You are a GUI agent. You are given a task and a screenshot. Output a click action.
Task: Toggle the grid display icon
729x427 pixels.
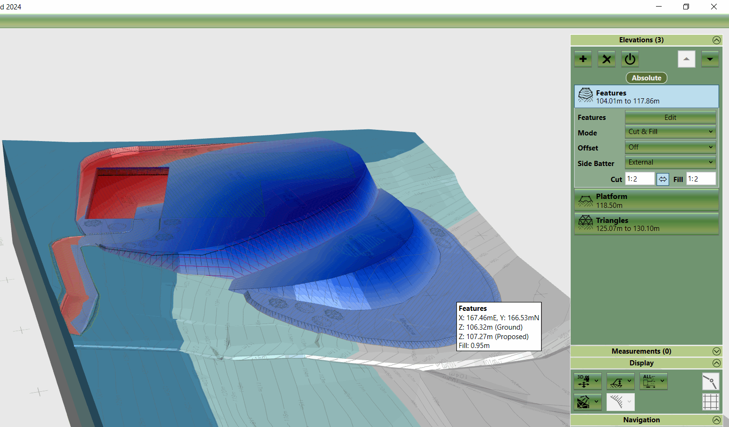click(x=711, y=402)
